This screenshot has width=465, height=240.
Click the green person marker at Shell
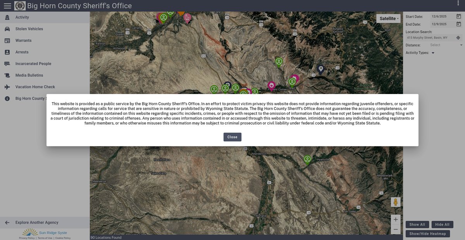tap(292, 82)
